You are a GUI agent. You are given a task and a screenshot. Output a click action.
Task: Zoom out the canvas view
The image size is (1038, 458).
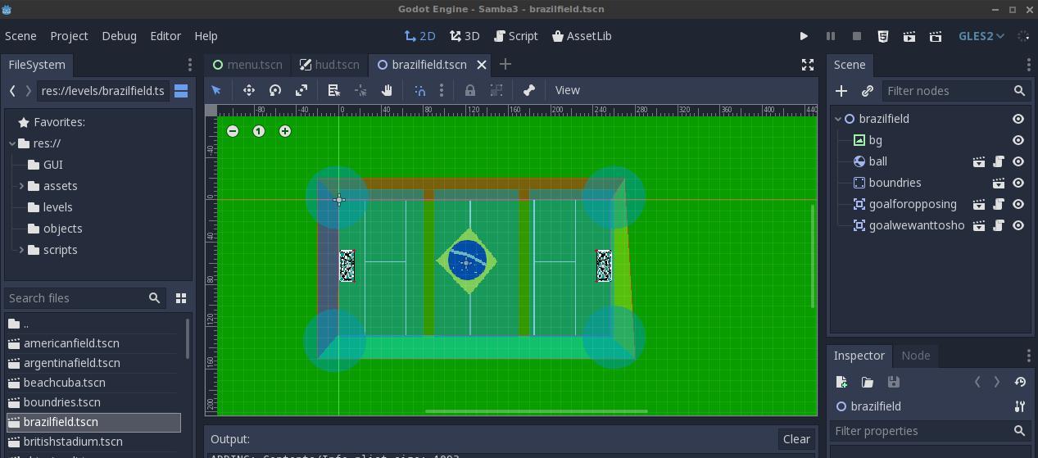click(233, 131)
